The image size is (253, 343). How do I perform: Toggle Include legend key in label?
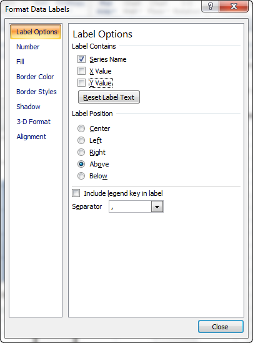(x=76, y=193)
